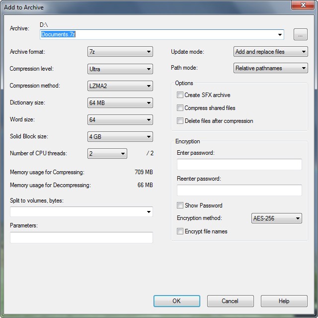Viewport: 318px width, 318px height.
Task: Open the Number of CPU threads dropdown
Action: [107, 153]
